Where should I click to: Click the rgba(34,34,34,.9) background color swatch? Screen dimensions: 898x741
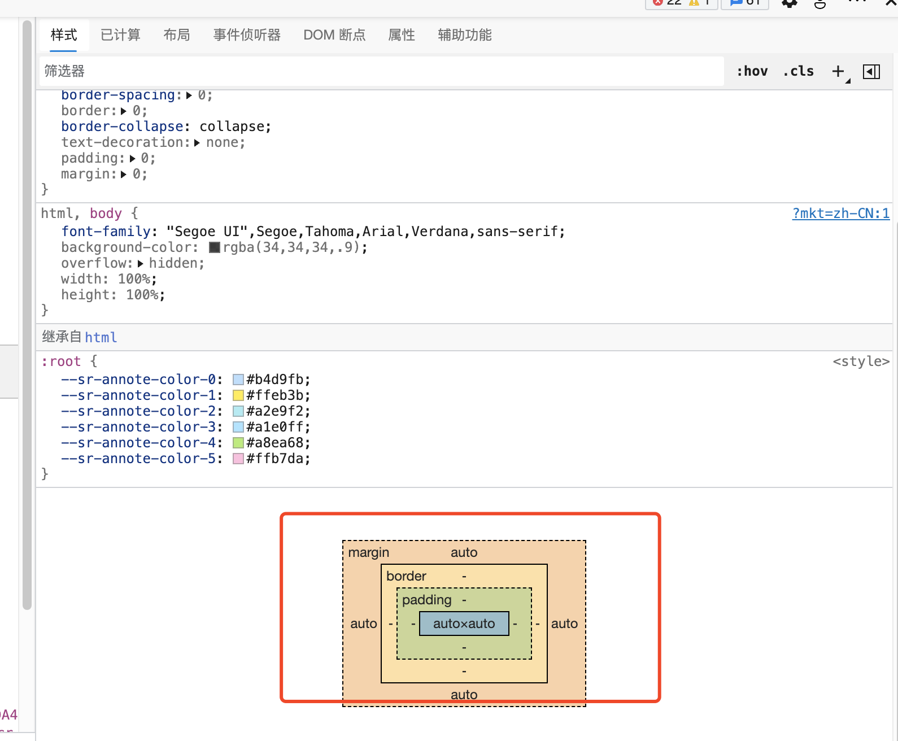point(215,247)
